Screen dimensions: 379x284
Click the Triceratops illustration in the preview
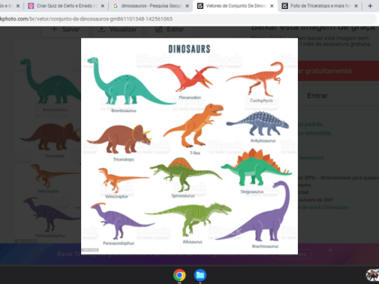pos(120,139)
